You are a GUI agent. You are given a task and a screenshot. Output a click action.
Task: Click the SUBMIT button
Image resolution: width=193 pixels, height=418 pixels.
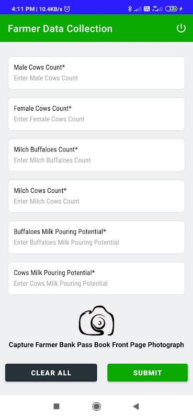pos(147,373)
